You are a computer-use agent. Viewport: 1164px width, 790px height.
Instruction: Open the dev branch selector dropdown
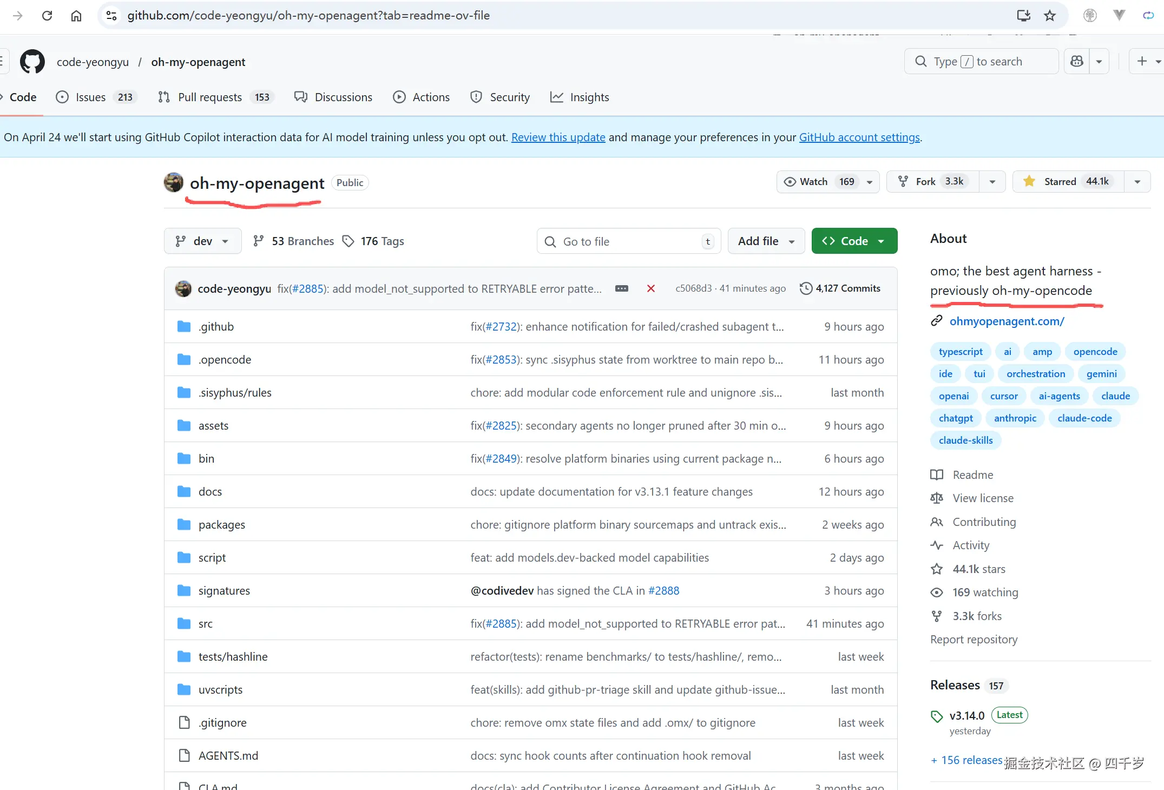tap(202, 241)
